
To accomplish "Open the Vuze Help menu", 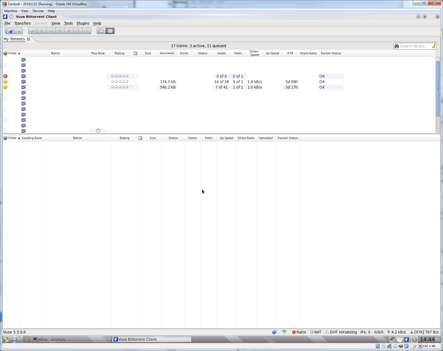I will point(97,23).
